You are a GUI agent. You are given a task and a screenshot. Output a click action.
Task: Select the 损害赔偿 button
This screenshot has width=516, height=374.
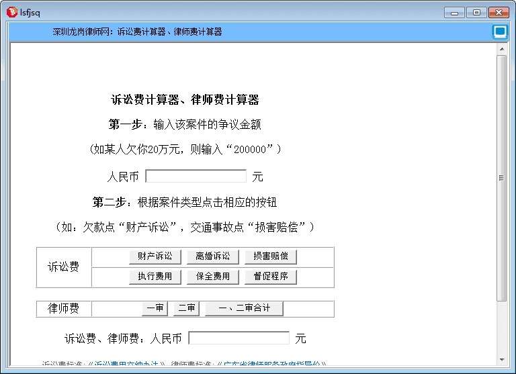[x=270, y=256]
